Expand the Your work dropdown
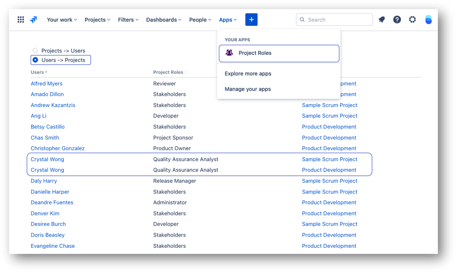The width and height of the screenshot is (456, 272). click(62, 19)
